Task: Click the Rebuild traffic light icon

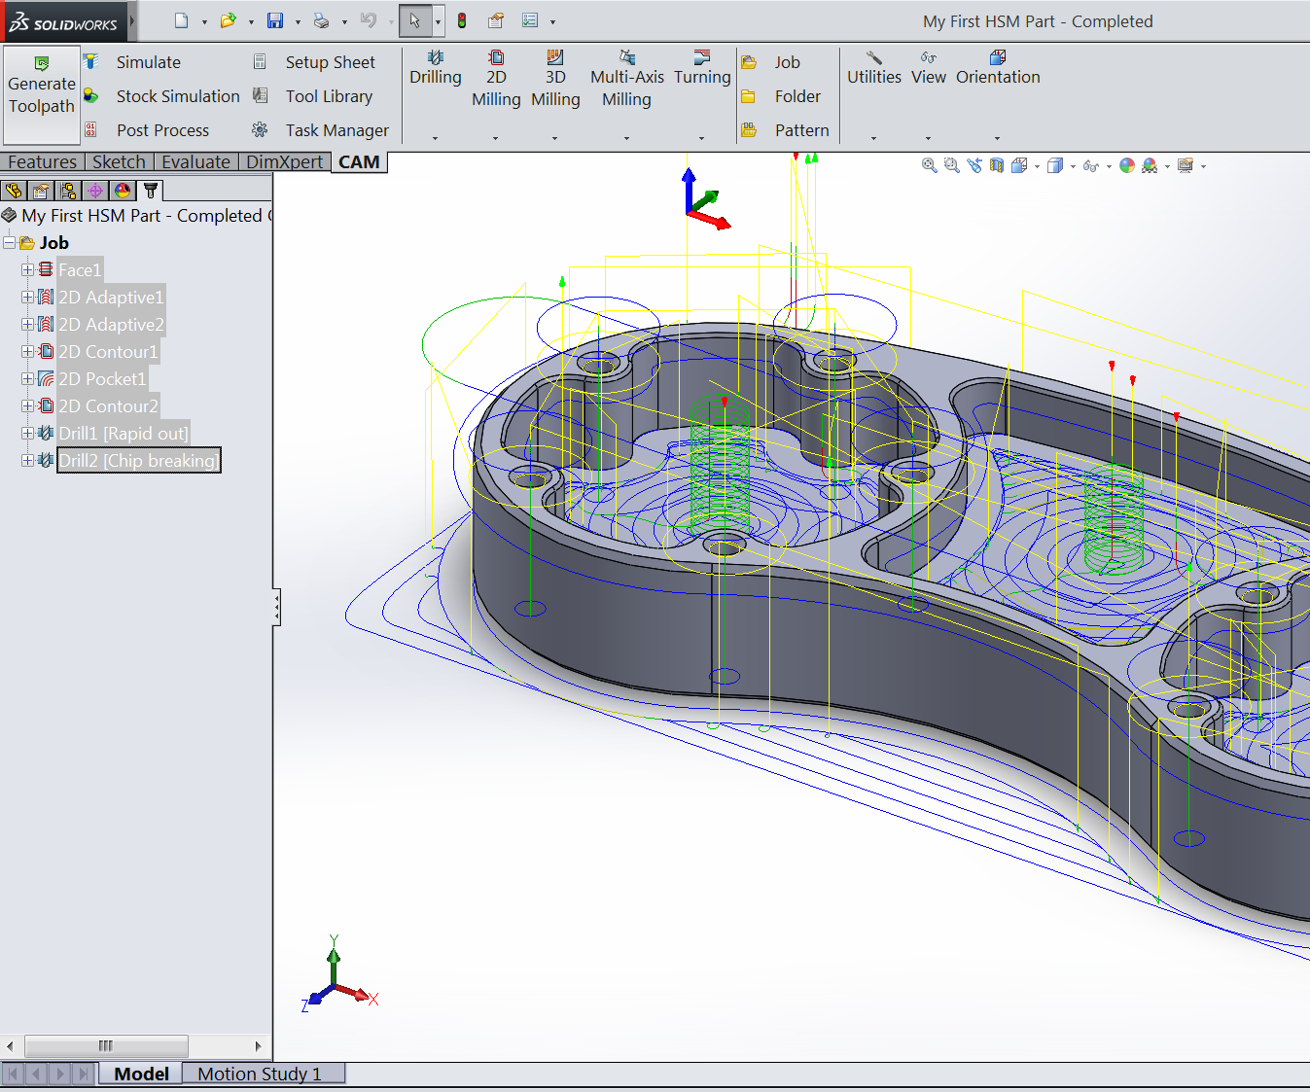Action: tap(462, 20)
